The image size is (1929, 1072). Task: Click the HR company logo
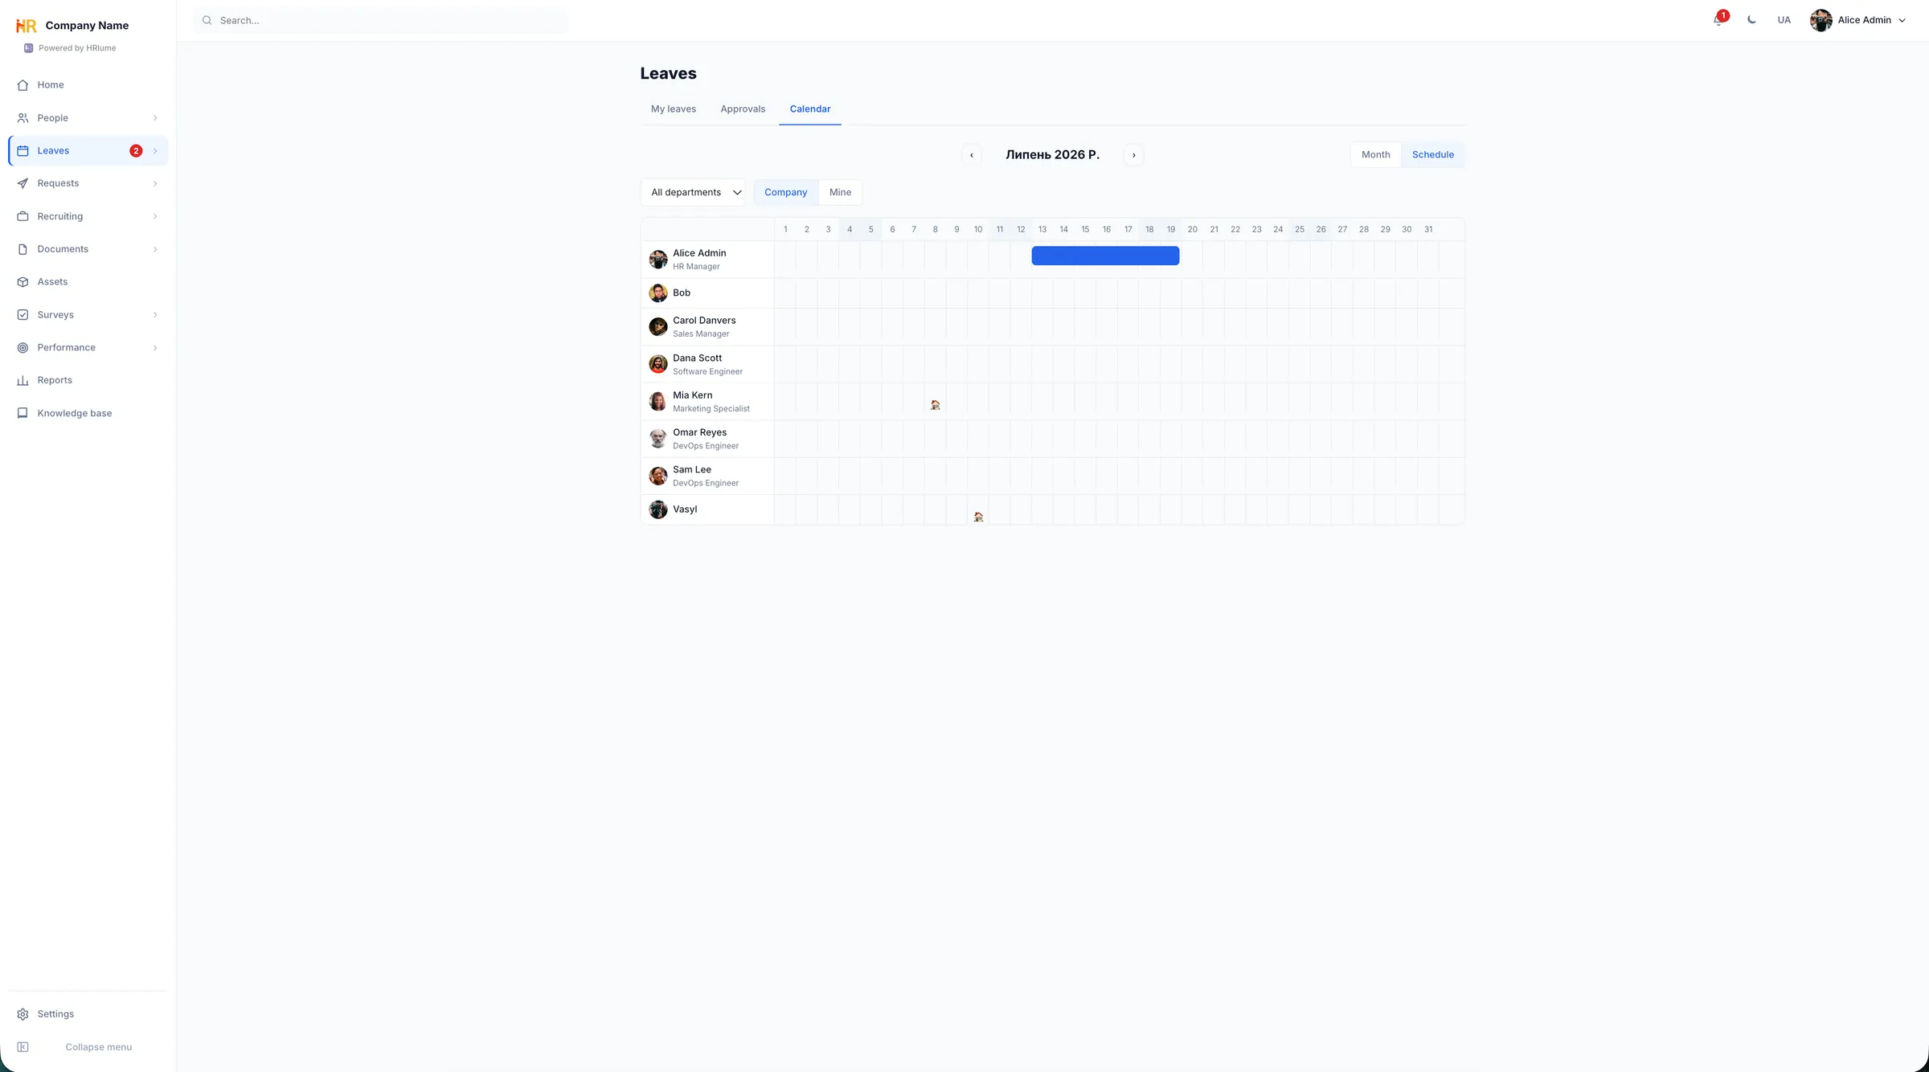[x=27, y=26]
